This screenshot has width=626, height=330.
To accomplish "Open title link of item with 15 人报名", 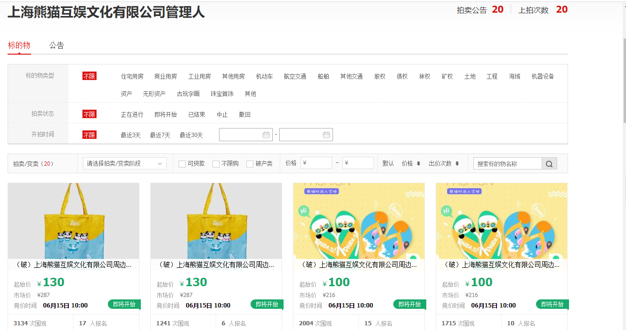I will pos(359,265).
